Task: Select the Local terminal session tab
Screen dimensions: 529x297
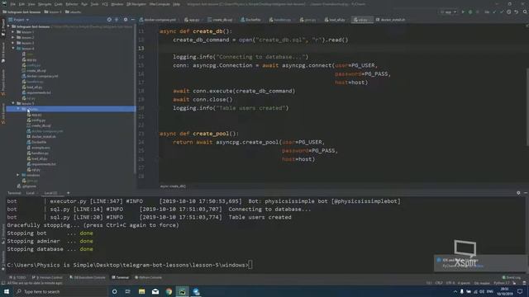Action: coord(31,193)
